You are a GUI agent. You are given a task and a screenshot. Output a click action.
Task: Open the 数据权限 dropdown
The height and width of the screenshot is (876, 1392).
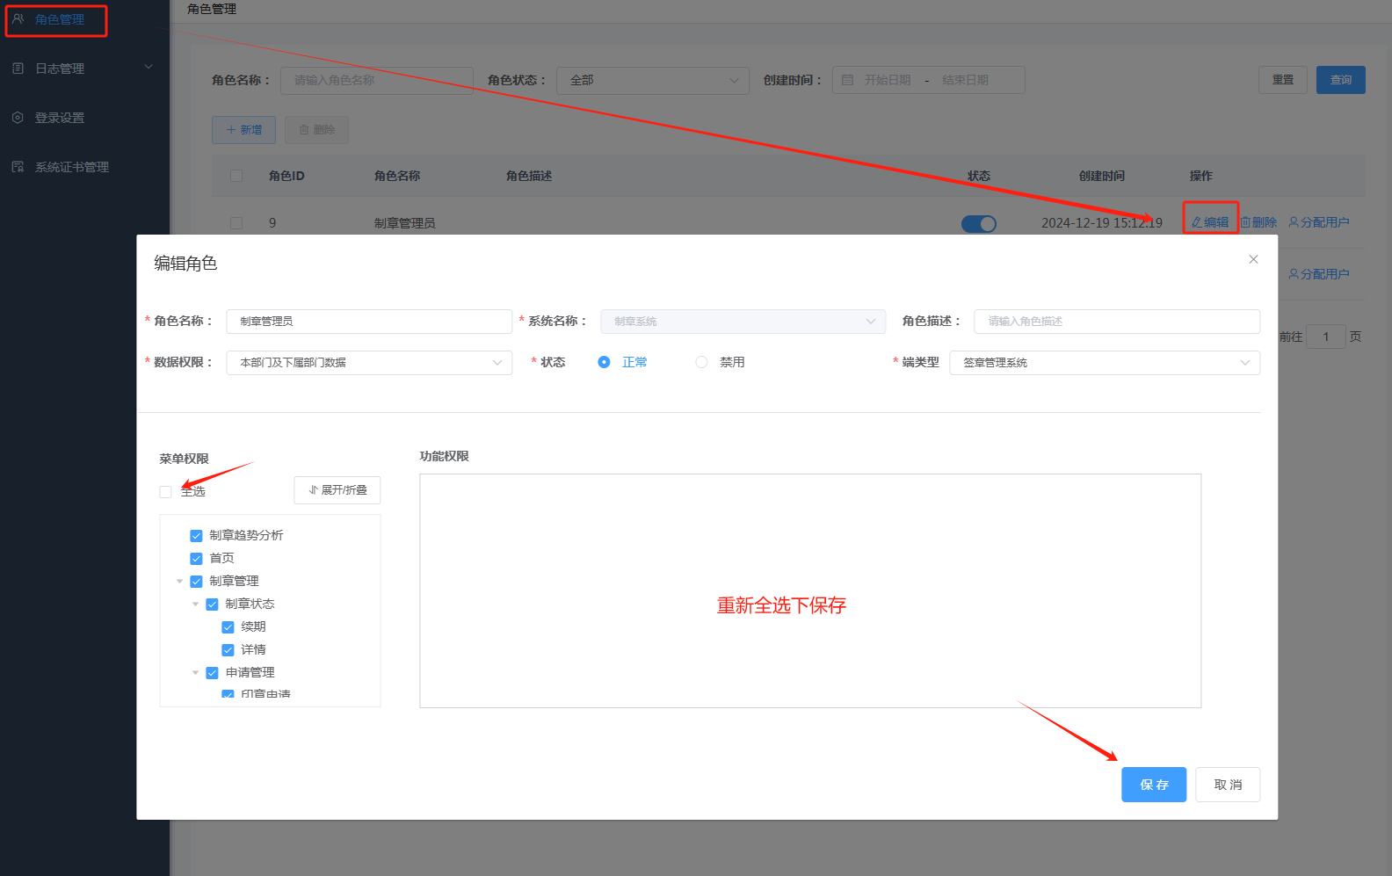pyautogui.click(x=369, y=363)
